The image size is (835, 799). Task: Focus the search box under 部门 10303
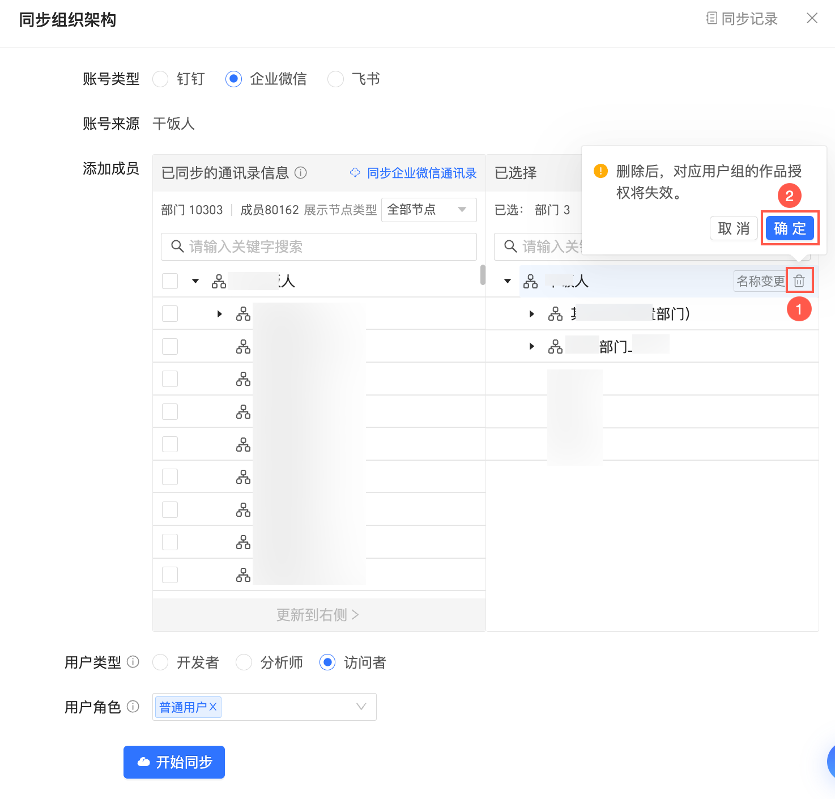coord(319,246)
